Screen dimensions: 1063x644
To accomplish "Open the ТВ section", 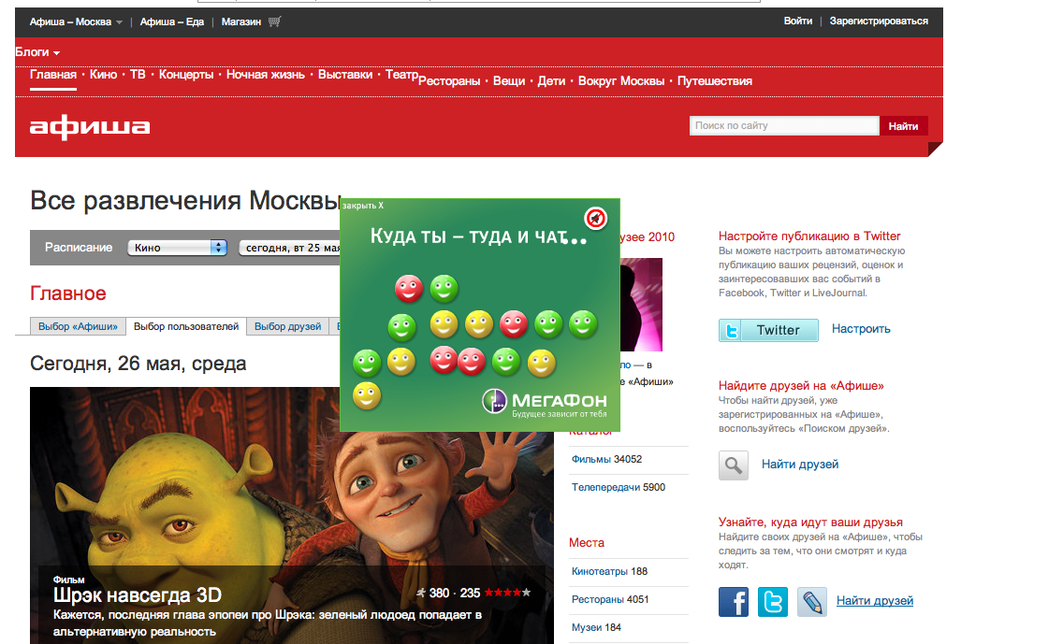I will click(138, 75).
